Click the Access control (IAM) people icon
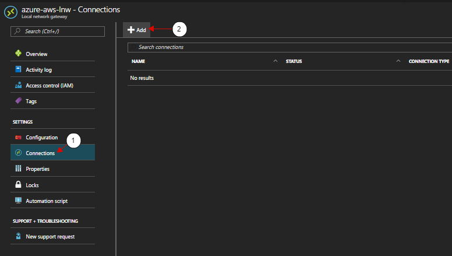Screen dimensions: 452x256 [x=18, y=85]
